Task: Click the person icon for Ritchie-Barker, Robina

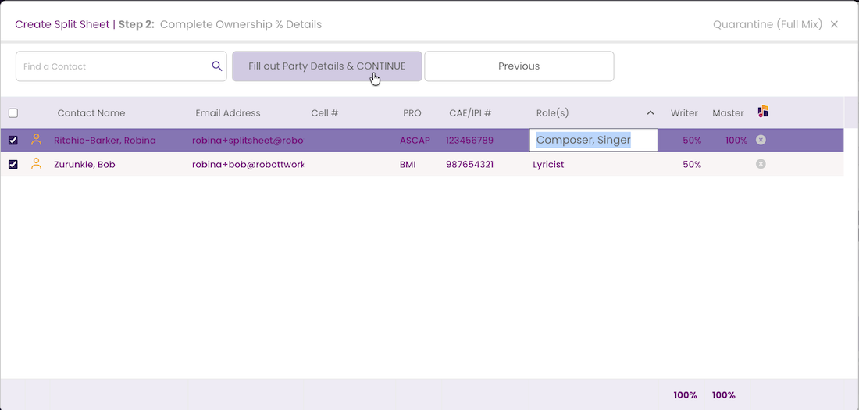Action: (36, 140)
